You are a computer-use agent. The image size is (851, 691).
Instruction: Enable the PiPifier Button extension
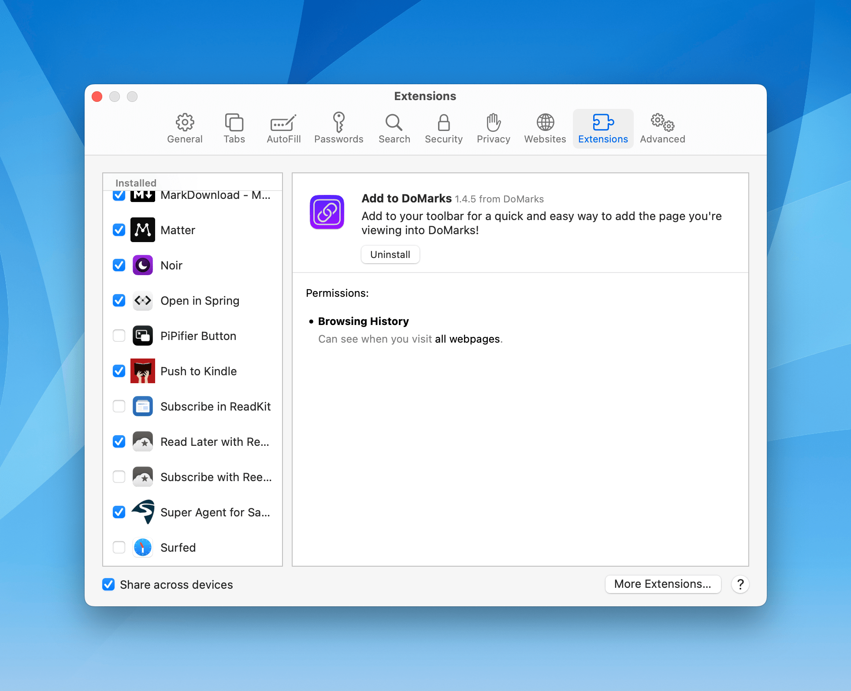119,336
